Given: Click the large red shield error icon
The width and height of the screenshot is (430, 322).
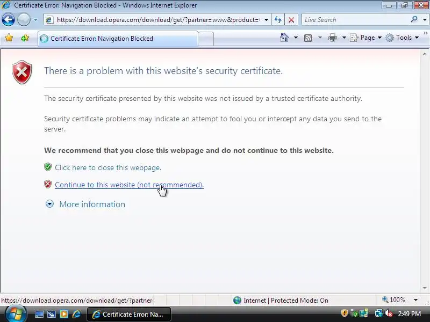Looking at the screenshot, I should point(22,72).
